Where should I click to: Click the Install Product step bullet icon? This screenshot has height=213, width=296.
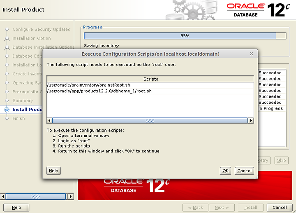tap(7, 110)
